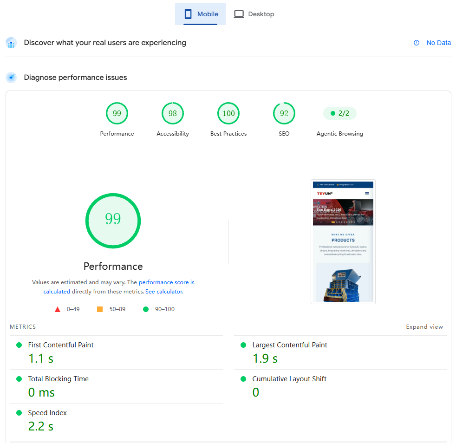Click the '1.1 s' First Contentful Paint value

(x=41, y=358)
